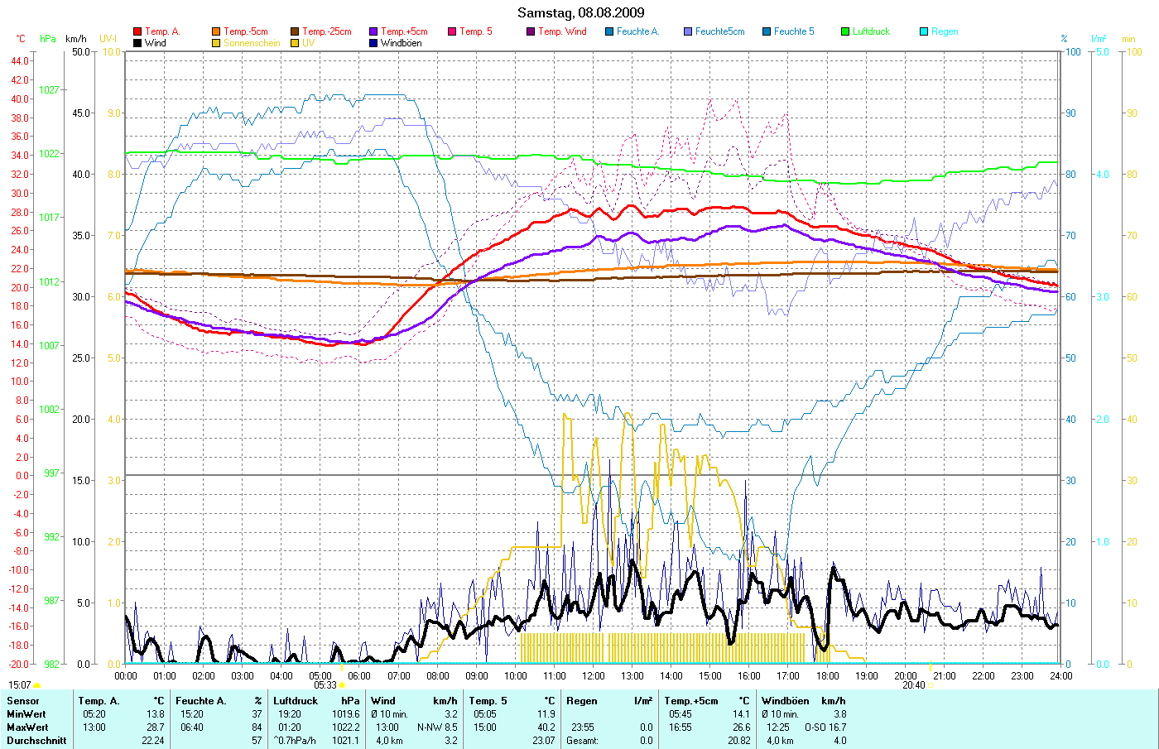The width and height of the screenshot is (1159, 749).
Task: Click the purple Temp.+5cm legend square
Action: tap(373, 31)
